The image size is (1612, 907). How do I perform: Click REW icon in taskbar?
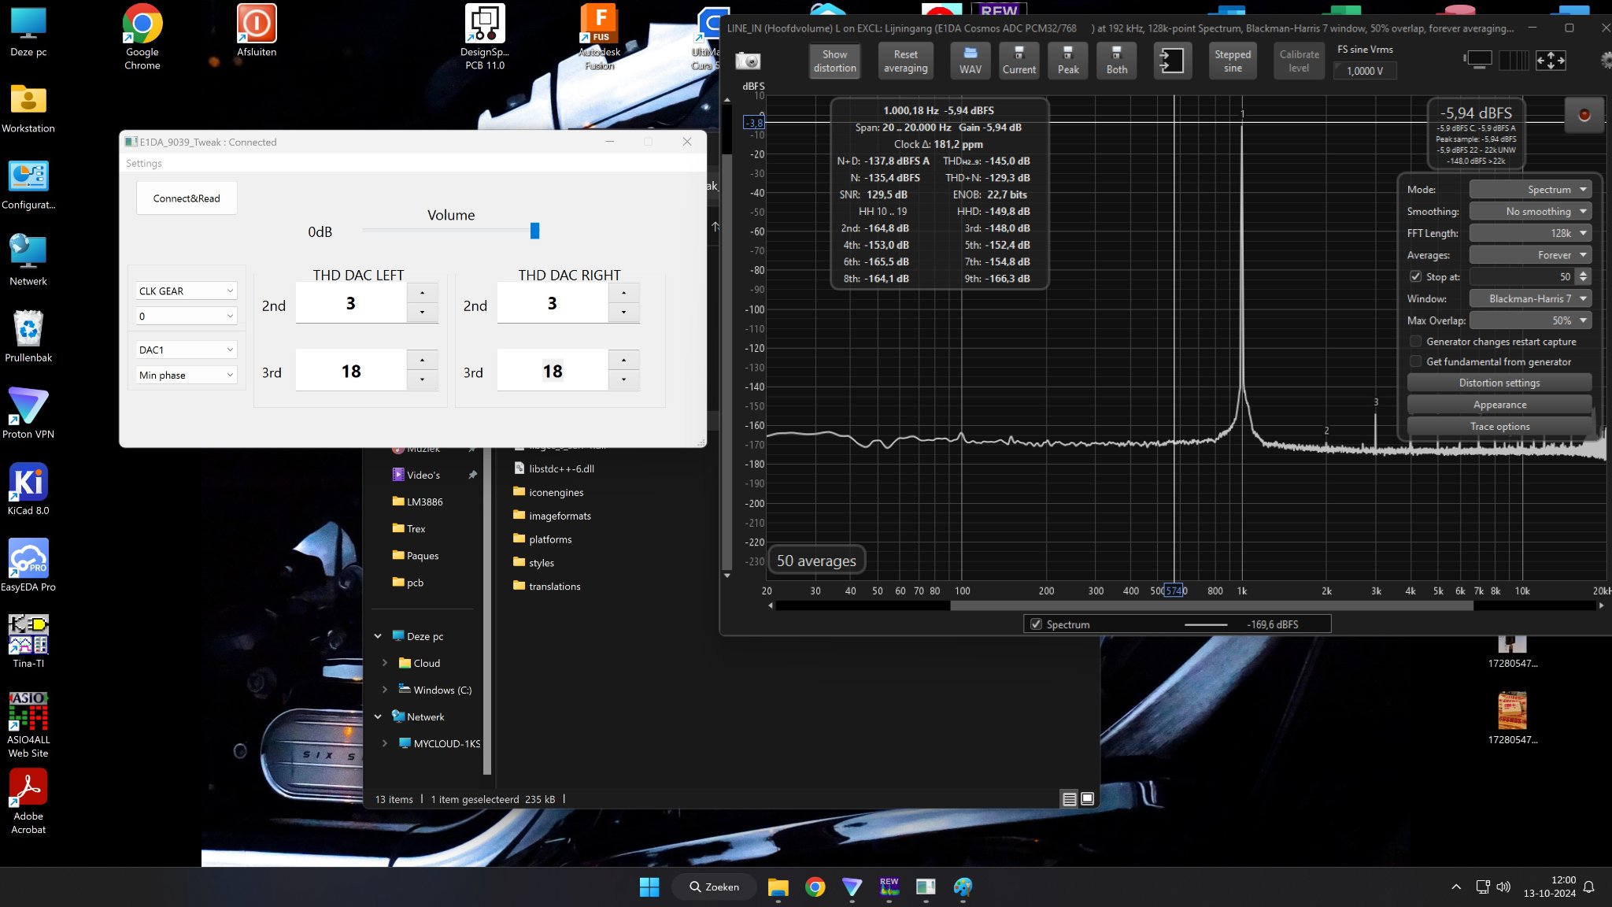coord(889,887)
